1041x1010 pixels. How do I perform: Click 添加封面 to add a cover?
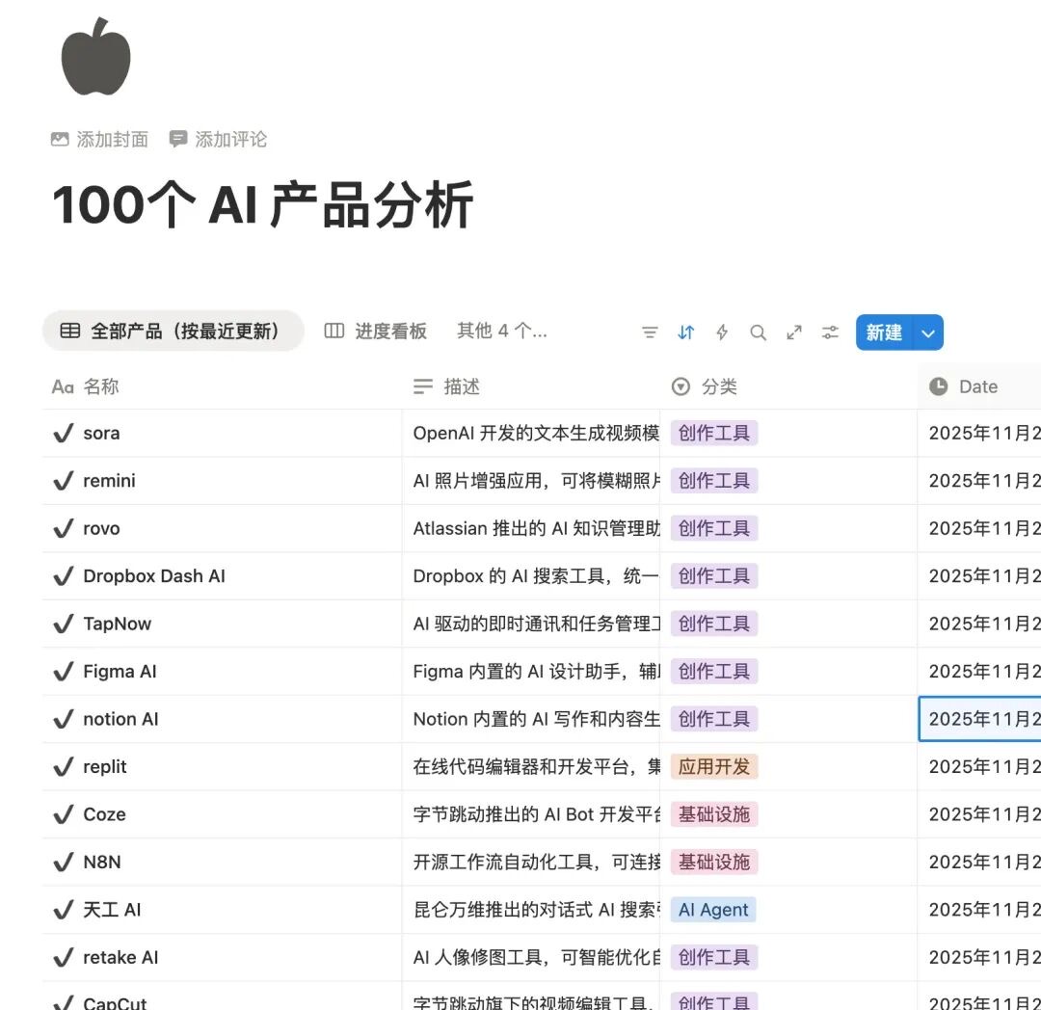(100, 140)
